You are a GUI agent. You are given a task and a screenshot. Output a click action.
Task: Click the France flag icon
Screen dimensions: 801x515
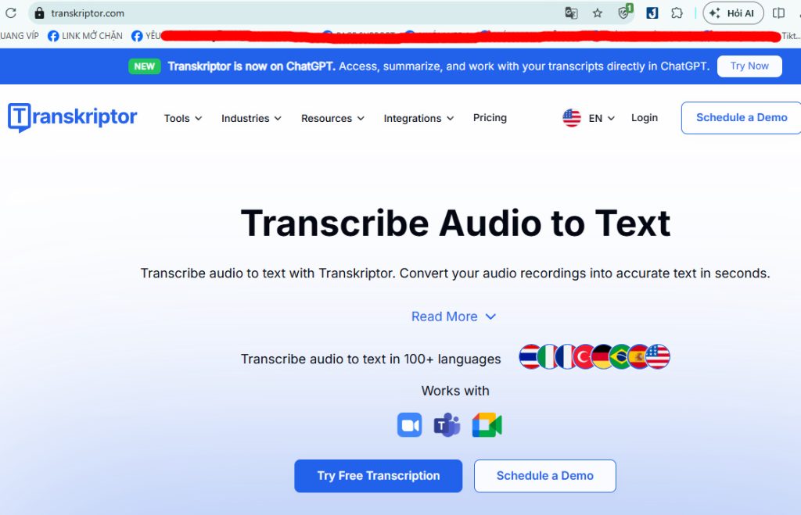tap(565, 357)
